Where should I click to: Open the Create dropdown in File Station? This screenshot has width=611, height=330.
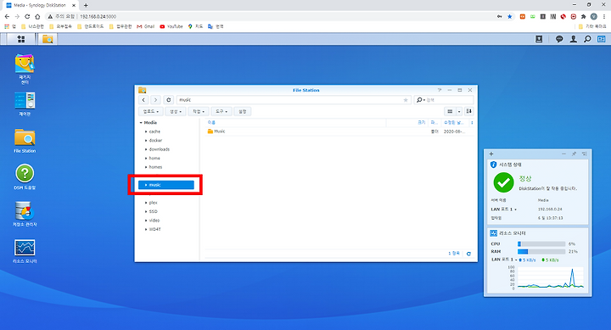(x=176, y=111)
